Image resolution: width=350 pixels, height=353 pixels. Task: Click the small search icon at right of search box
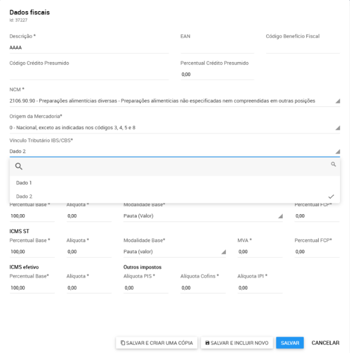(334, 164)
